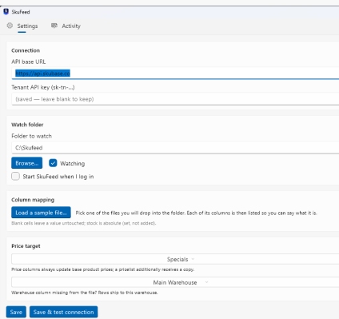The image size is (339, 319).
Task: Click the 'Blank cells leave a value untouched' note
Action: (84, 223)
